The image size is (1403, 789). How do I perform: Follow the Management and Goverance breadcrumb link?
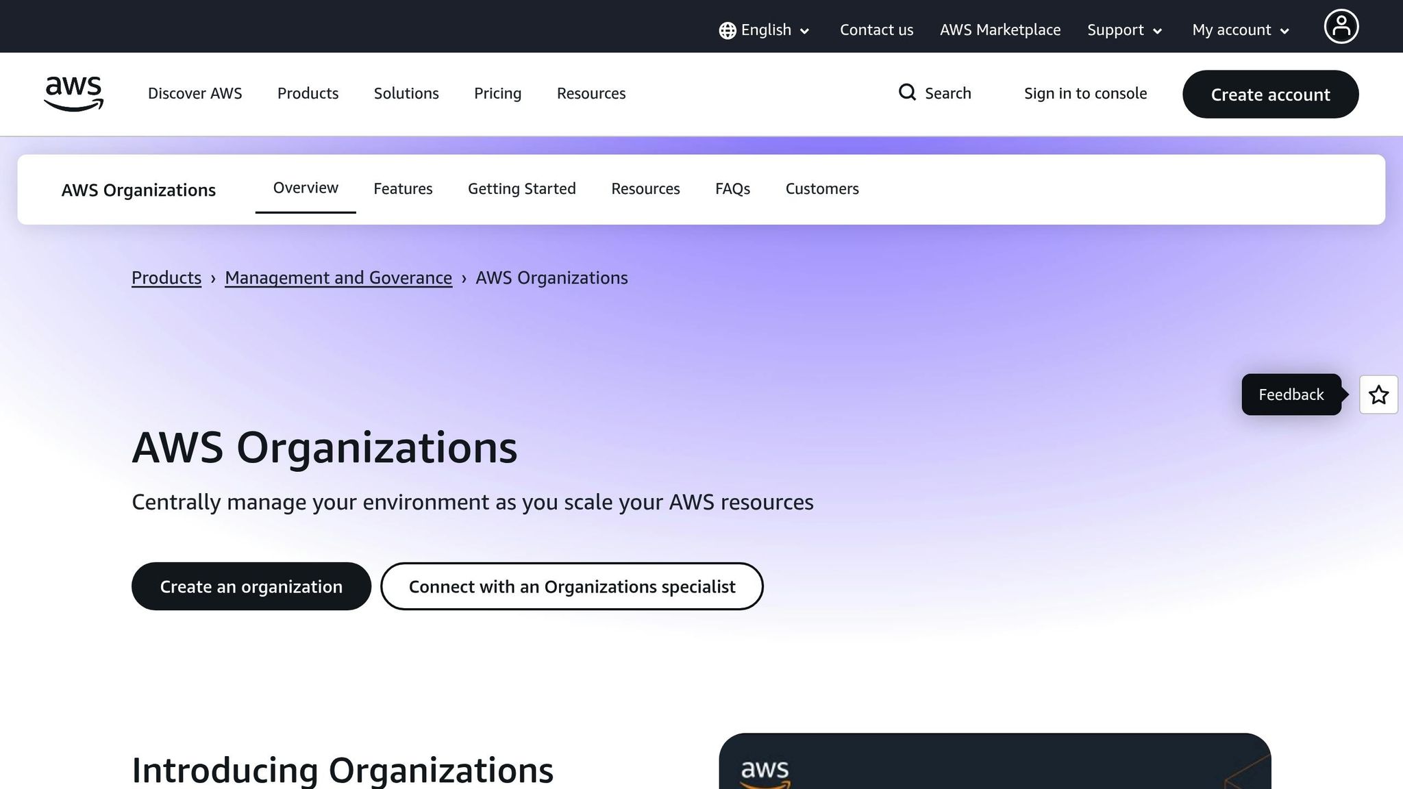tap(338, 277)
